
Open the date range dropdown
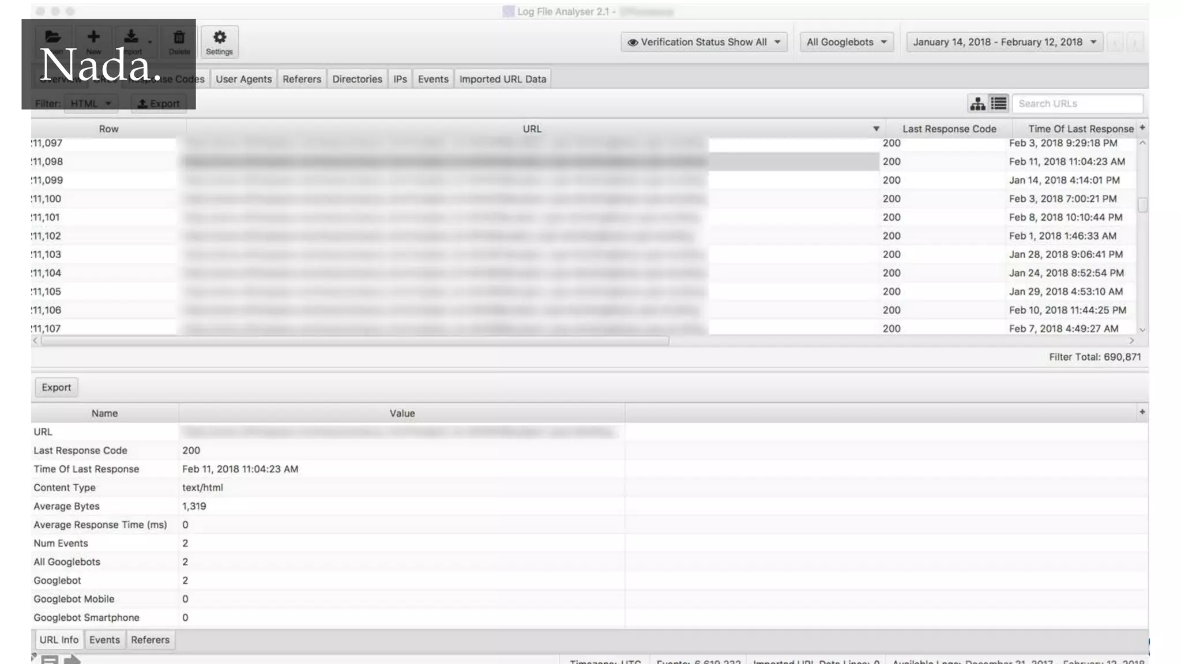tap(1004, 42)
